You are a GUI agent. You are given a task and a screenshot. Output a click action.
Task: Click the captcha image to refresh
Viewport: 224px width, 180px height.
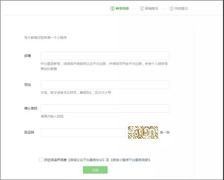143,132
